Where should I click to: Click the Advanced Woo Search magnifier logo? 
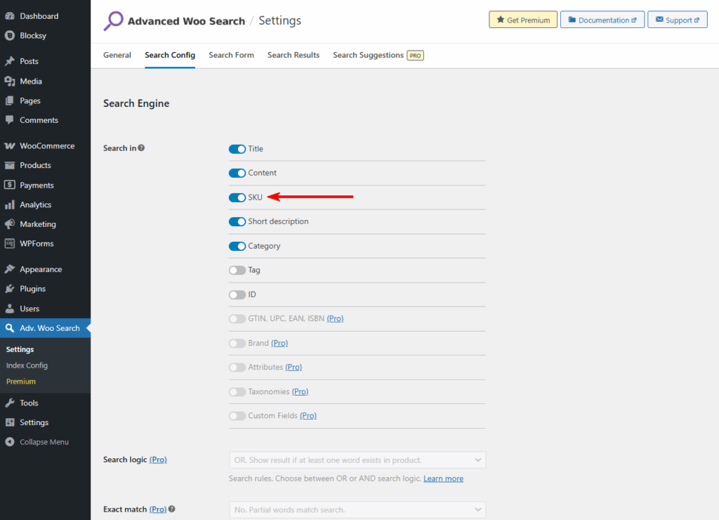[x=112, y=21]
